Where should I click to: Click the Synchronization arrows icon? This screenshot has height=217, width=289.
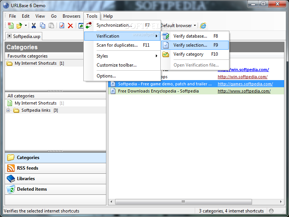tap(89, 25)
